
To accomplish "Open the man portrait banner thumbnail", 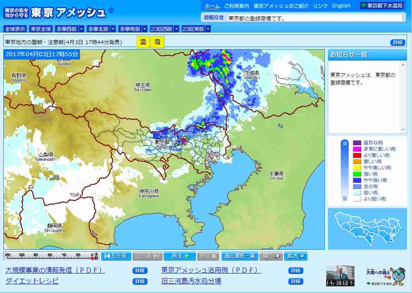I will [340, 276].
